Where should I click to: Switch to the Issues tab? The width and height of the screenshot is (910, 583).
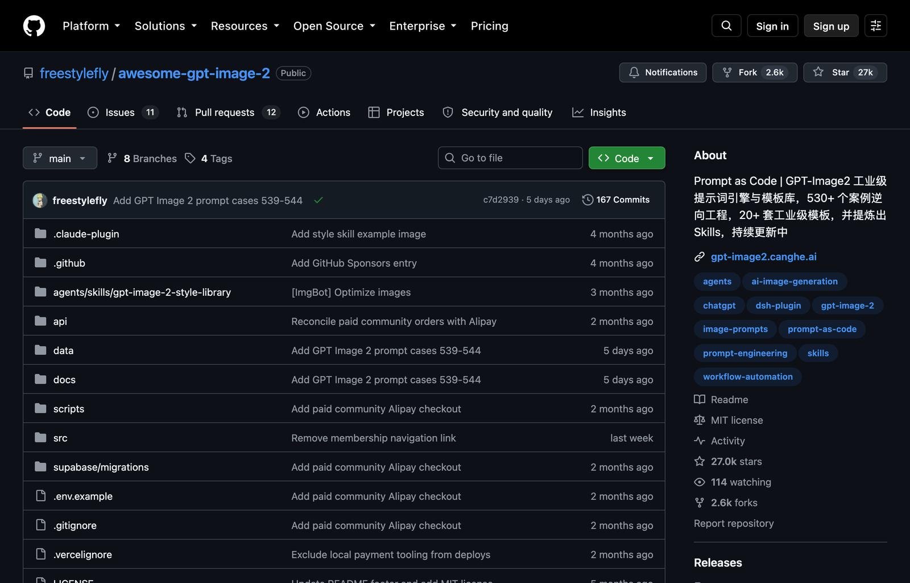[122, 113]
